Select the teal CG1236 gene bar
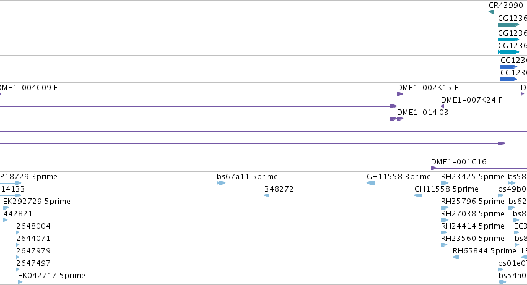The image size is (527, 285). pyautogui.click(x=508, y=25)
